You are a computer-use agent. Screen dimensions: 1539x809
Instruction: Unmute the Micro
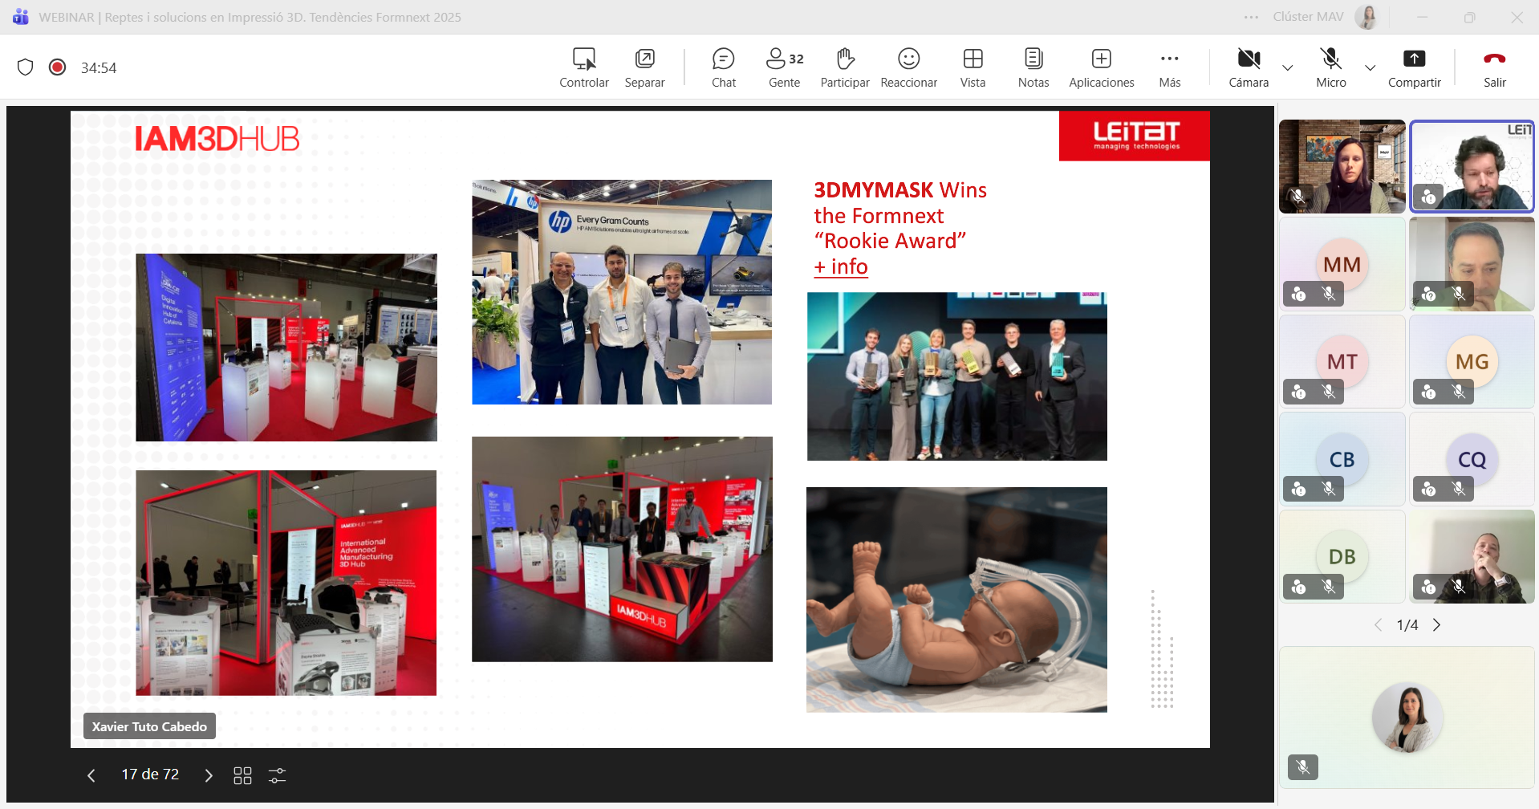coord(1330,67)
